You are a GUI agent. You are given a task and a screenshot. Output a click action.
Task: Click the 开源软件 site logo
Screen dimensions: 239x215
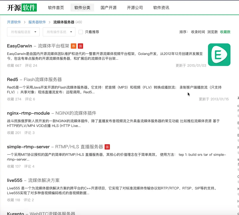22,8
